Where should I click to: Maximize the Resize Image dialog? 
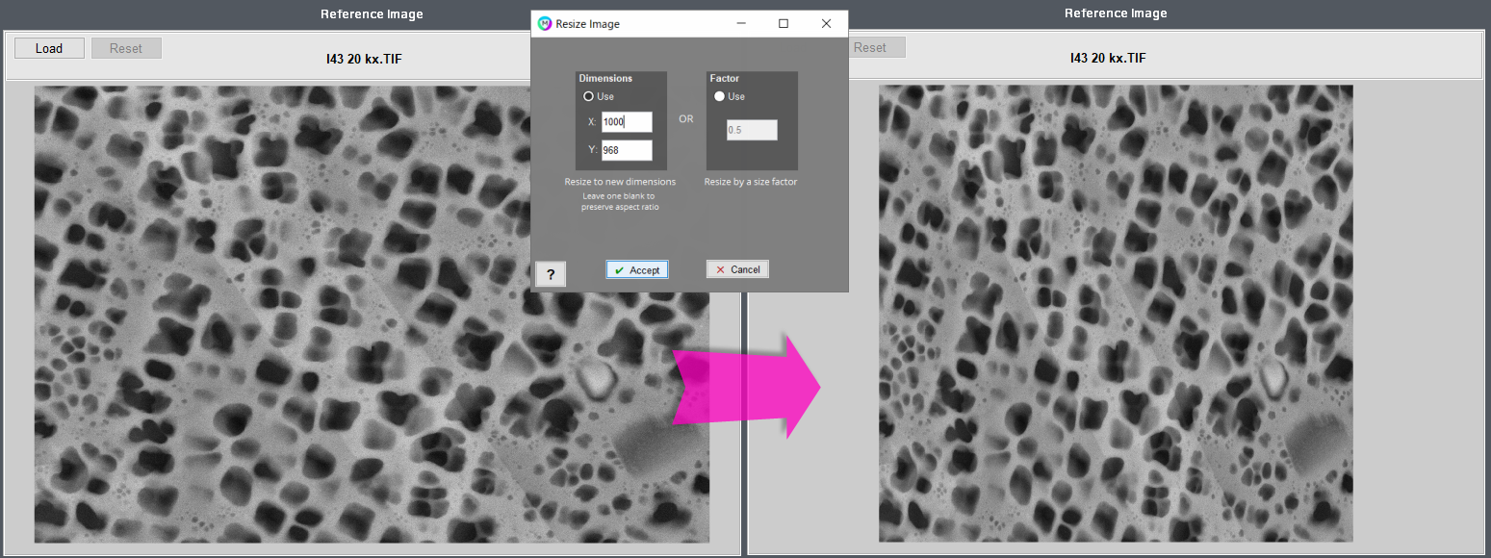783,23
